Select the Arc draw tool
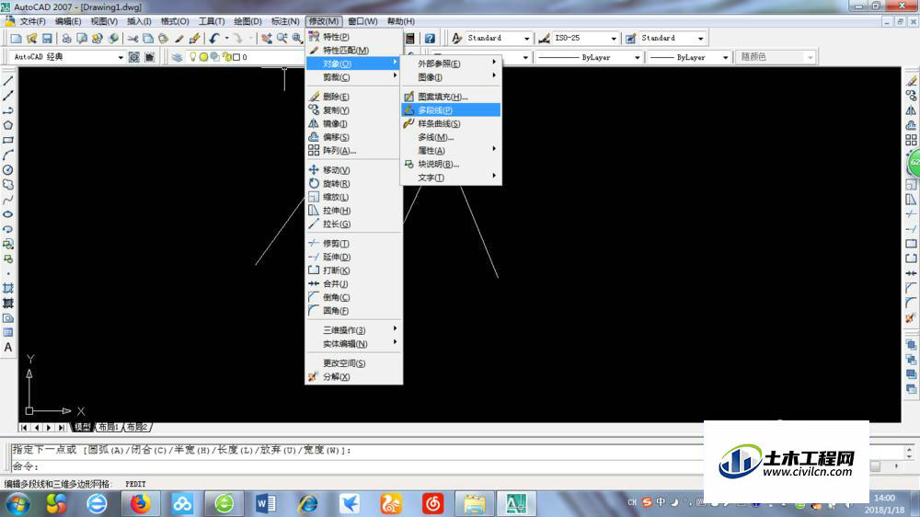This screenshot has width=920, height=517. coord(8,155)
